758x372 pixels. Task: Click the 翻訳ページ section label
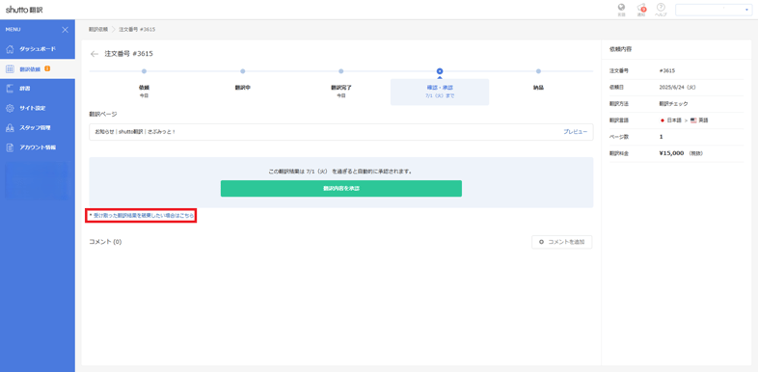[103, 114]
